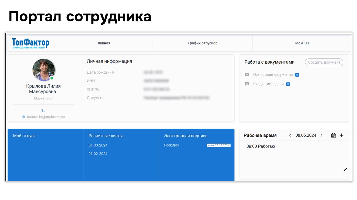Image resolution: width=357 pixels, height=200 pixels.
Task: Click the message icon beside Исходящие документы
Action: click(247, 75)
